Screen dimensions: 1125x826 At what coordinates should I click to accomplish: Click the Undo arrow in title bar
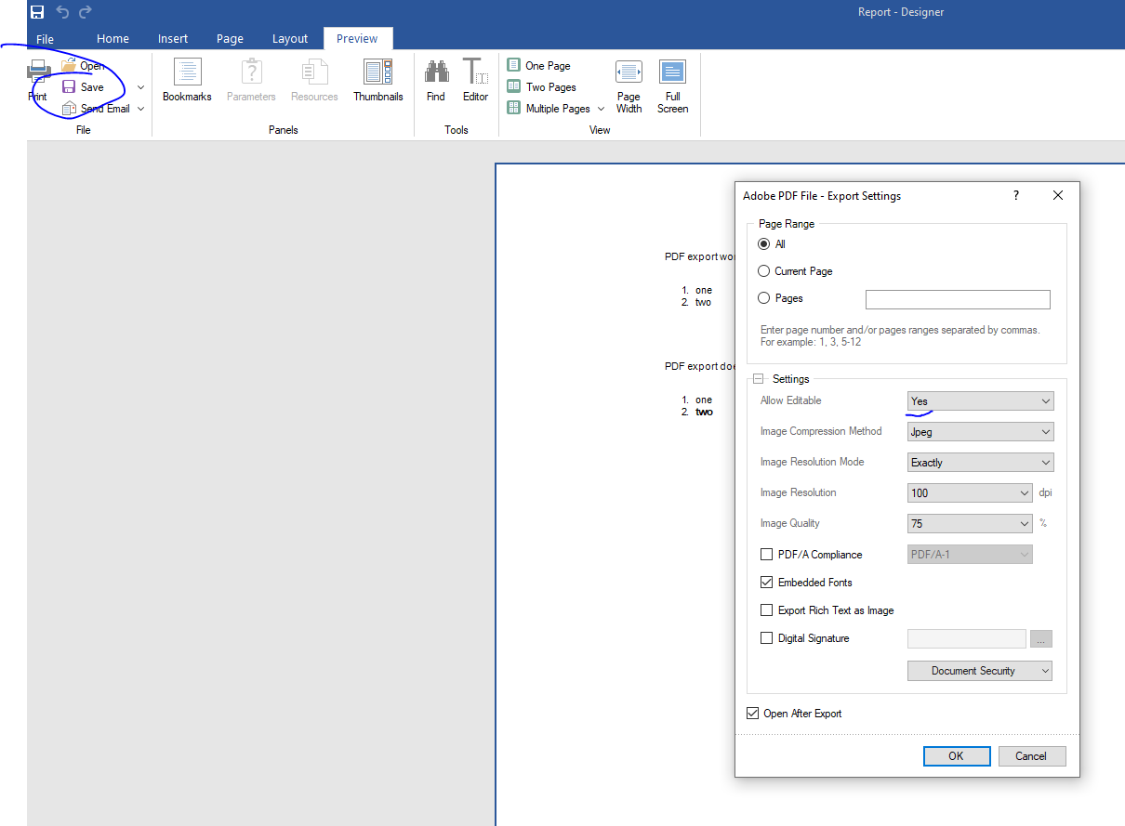pos(62,12)
